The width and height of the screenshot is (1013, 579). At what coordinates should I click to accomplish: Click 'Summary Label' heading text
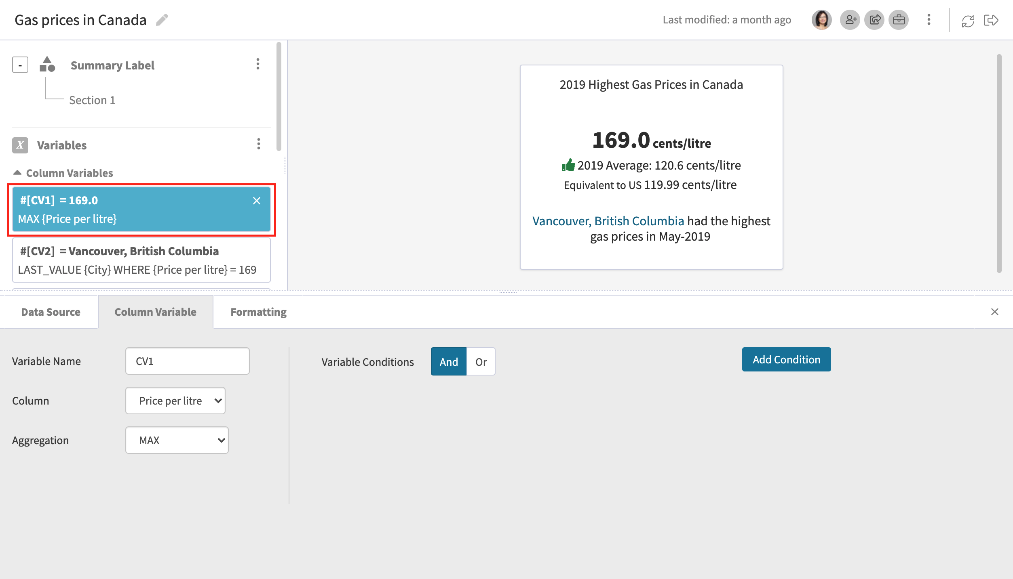pos(112,65)
